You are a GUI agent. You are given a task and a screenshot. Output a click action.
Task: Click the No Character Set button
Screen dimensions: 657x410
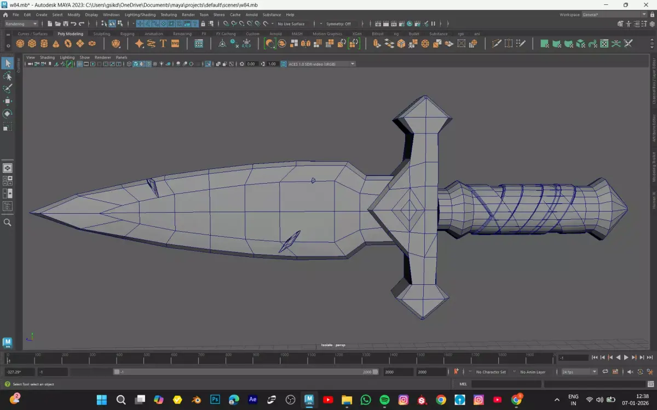(491, 372)
